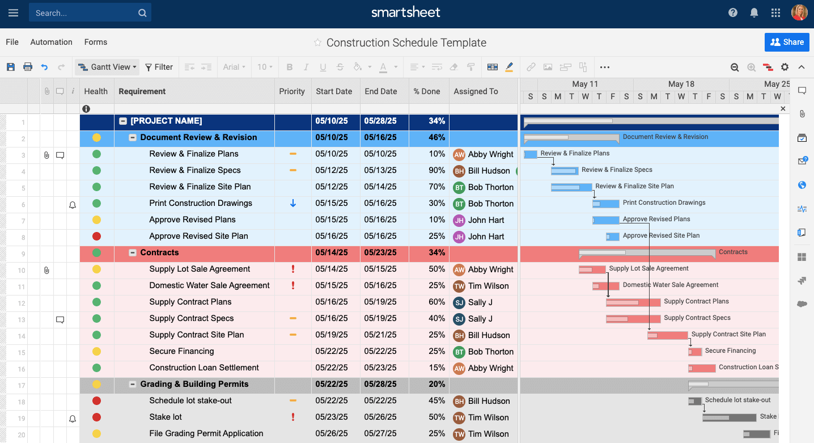This screenshot has width=814, height=443.
Task: Collapse Grading & Building Permits section
Action: pyautogui.click(x=133, y=384)
